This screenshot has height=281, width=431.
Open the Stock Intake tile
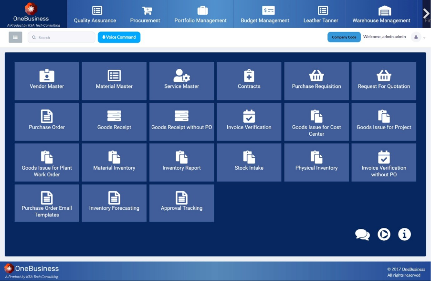point(249,162)
